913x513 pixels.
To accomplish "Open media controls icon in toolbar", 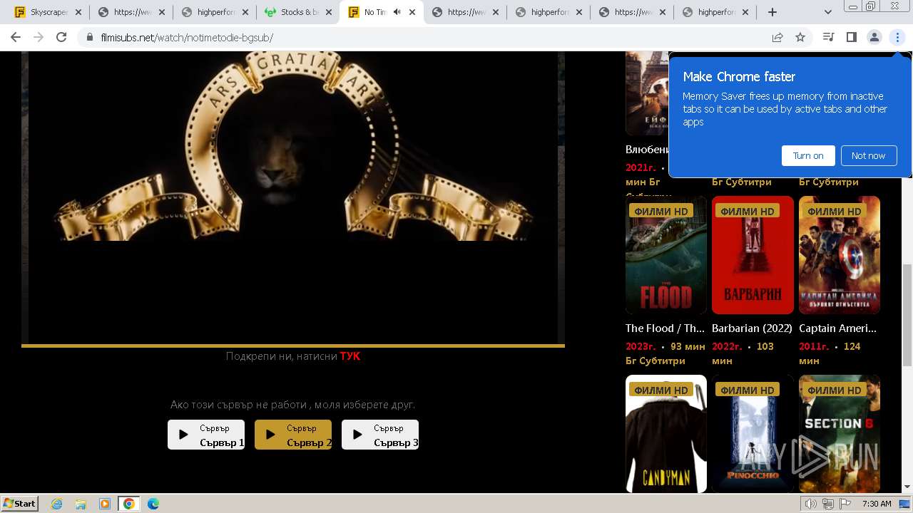I will pyautogui.click(x=828, y=37).
